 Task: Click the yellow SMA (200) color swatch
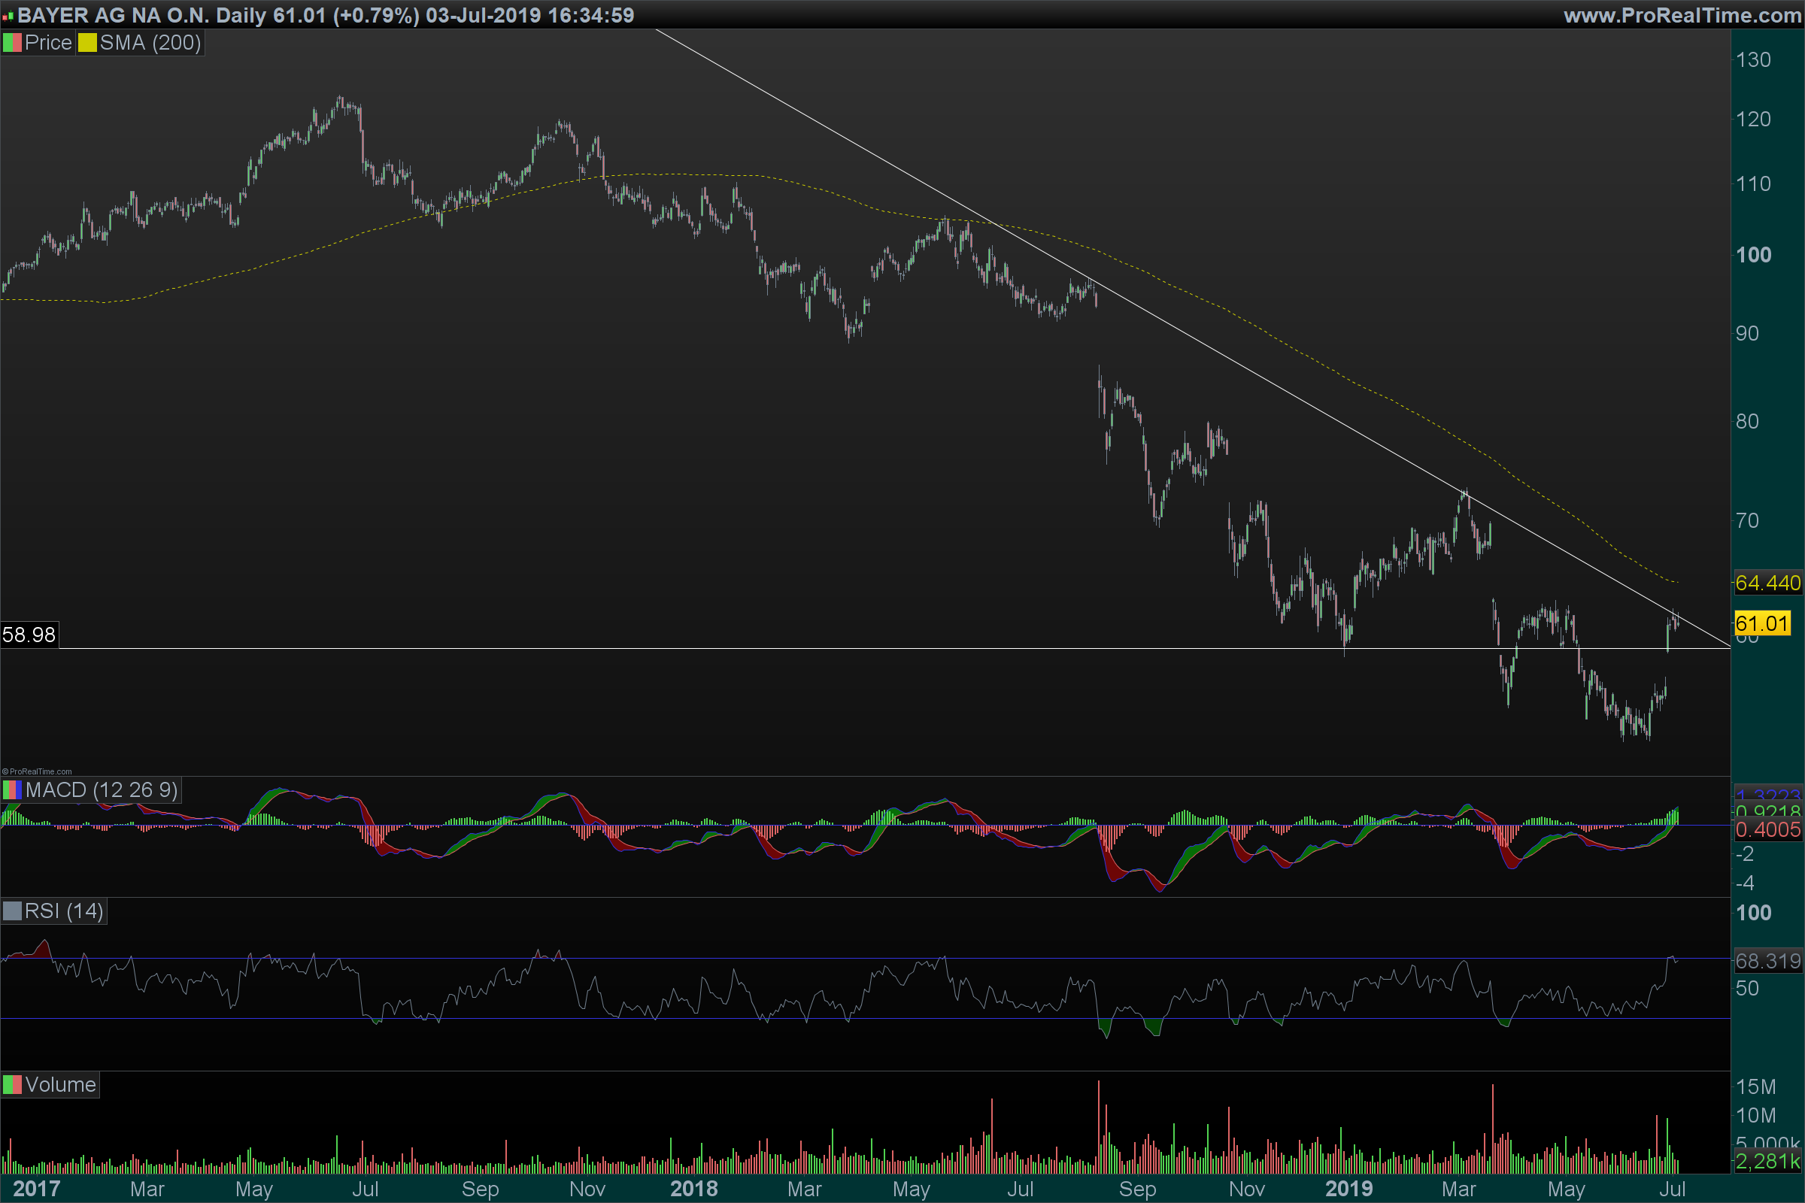coord(87,43)
